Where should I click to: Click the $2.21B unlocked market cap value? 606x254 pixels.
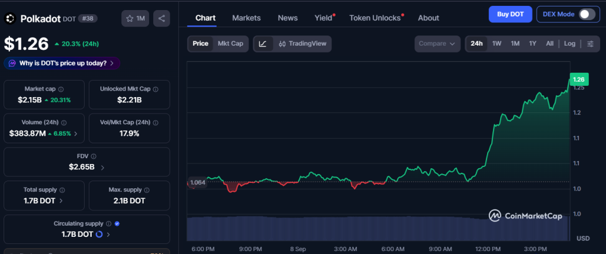130,100
